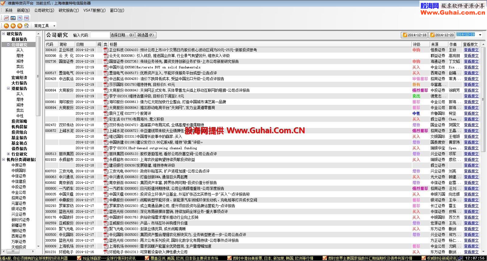
Task: Expand the 行业研究 tree node
Action: 8,154
